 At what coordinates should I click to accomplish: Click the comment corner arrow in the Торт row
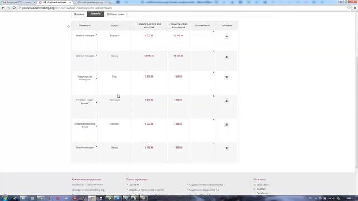pos(214,73)
